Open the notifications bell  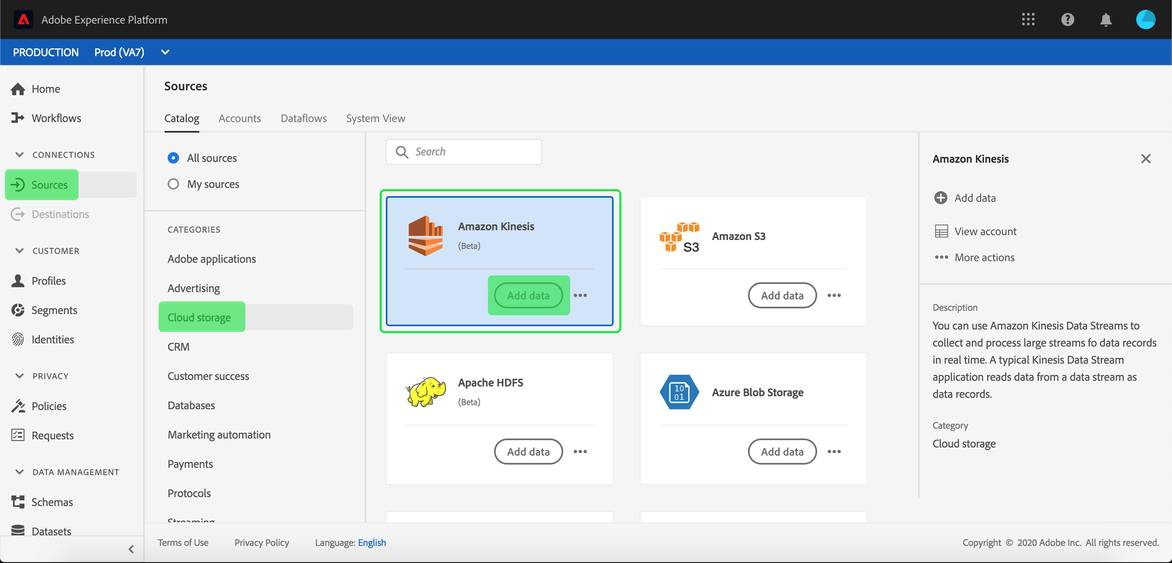coord(1106,20)
